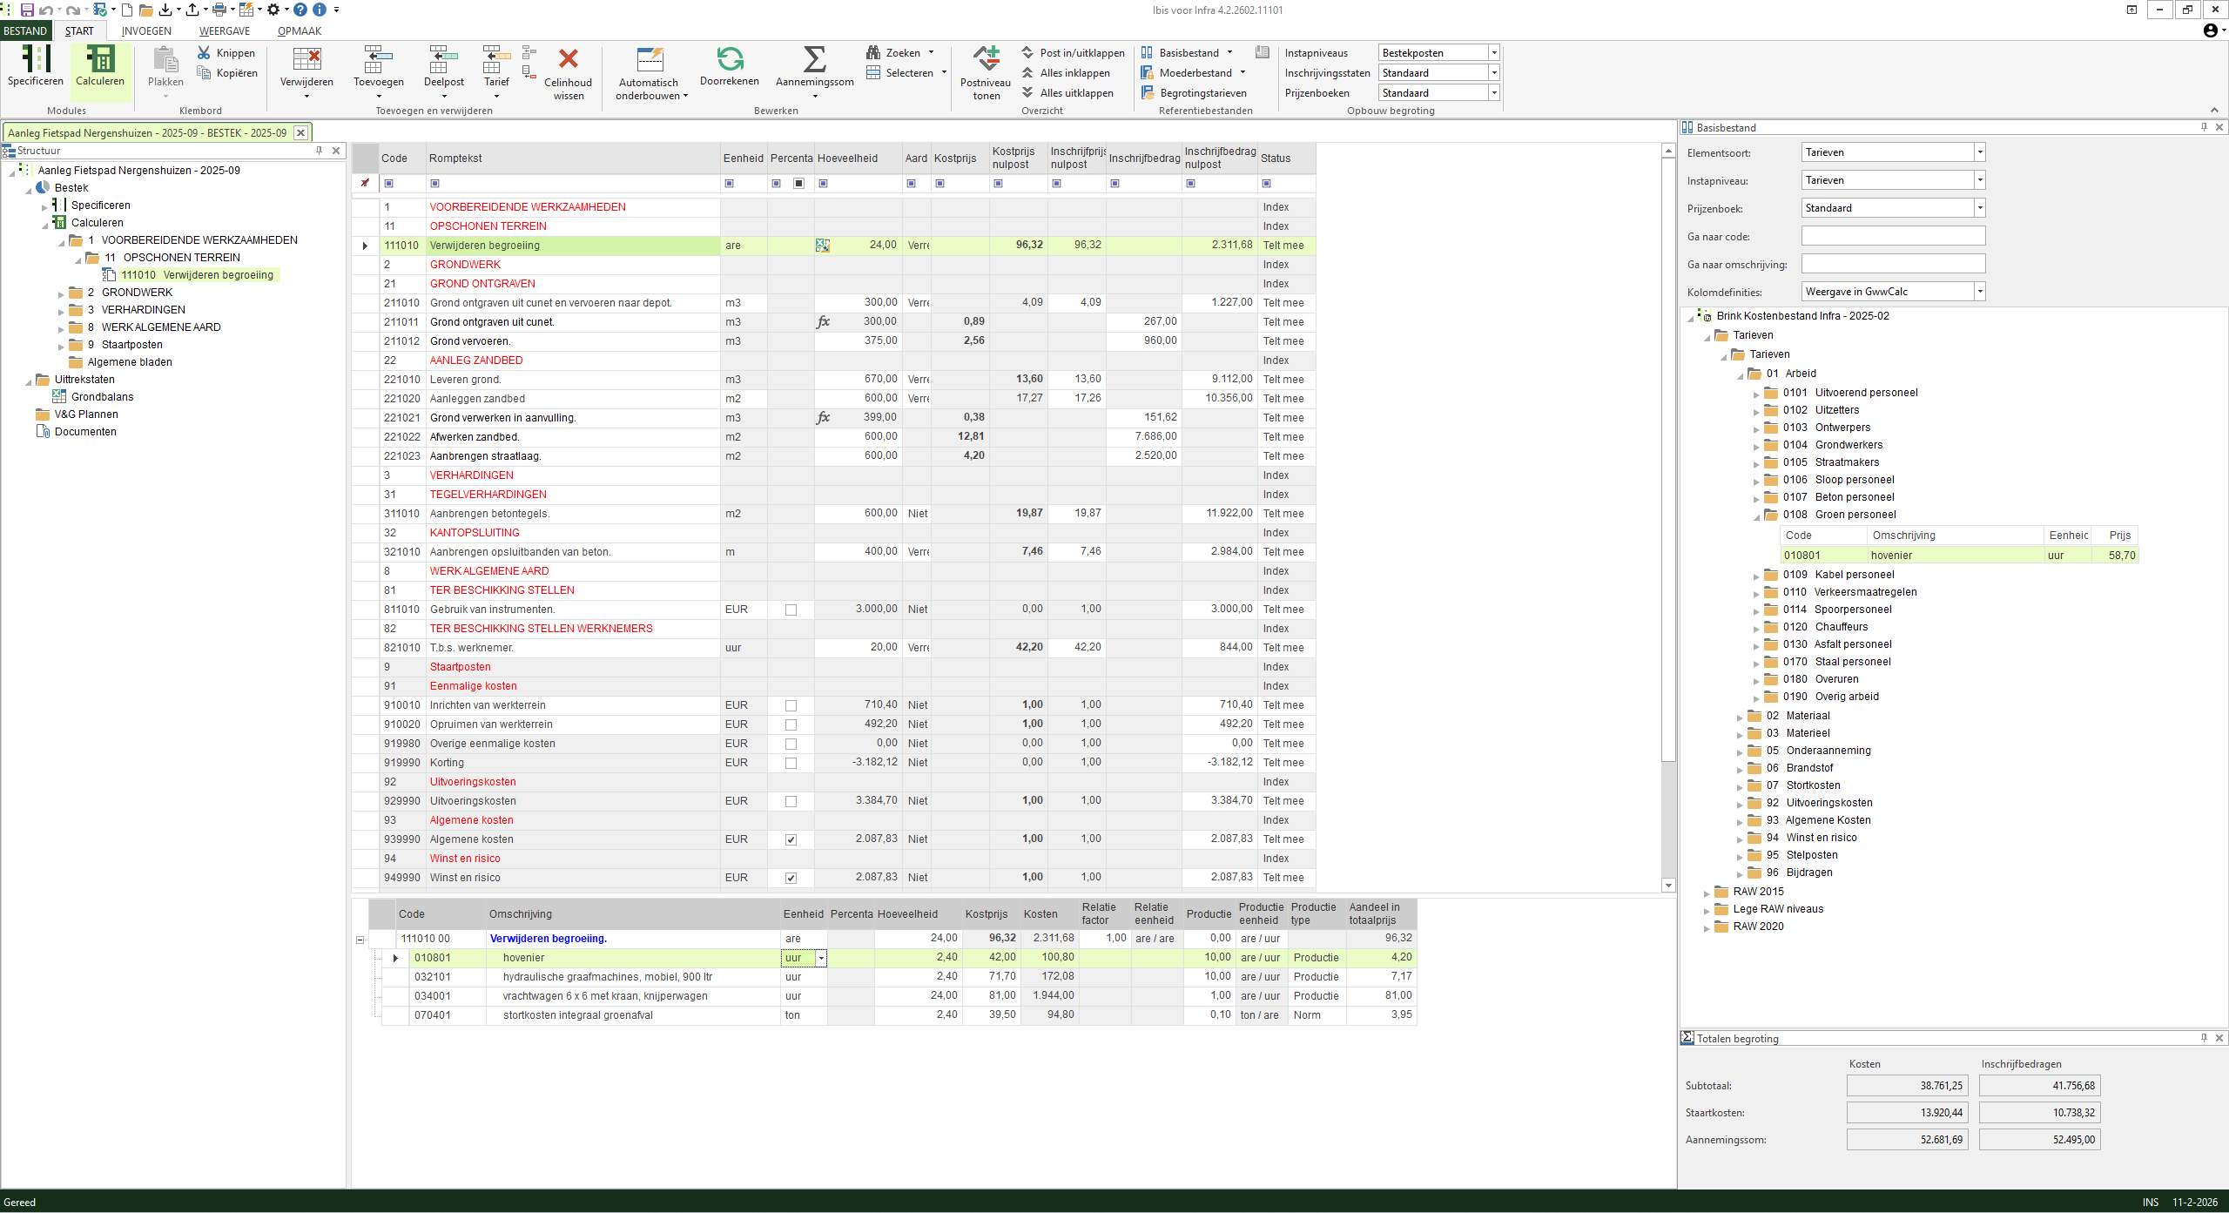Switch to the WEERGAVE ribbon tab
Image resolution: width=2229 pixels, height=1213 pixels.
point(225,30)
